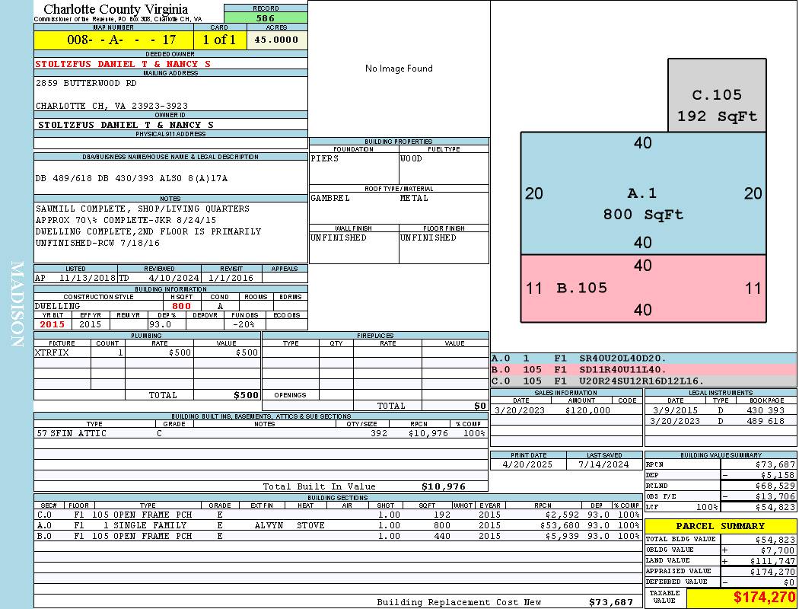Viewport: 799px width, 609px height.
Task: Click the blue A.1 800 SqFt sketch section
Action: point(643,193)
